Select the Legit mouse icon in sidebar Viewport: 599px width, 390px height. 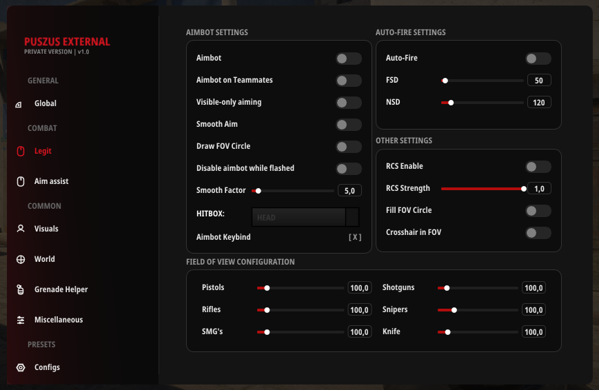tap(21, 152)
